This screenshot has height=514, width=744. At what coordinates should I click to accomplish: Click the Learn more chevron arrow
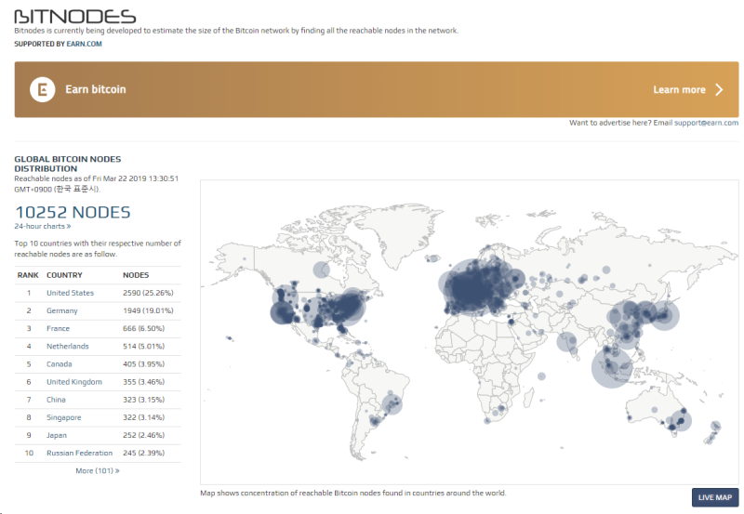point(719,89)
